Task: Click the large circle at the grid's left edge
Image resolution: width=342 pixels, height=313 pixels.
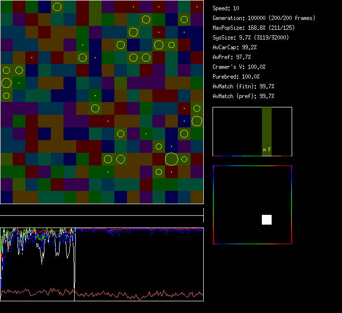Action: coord(6,83)
